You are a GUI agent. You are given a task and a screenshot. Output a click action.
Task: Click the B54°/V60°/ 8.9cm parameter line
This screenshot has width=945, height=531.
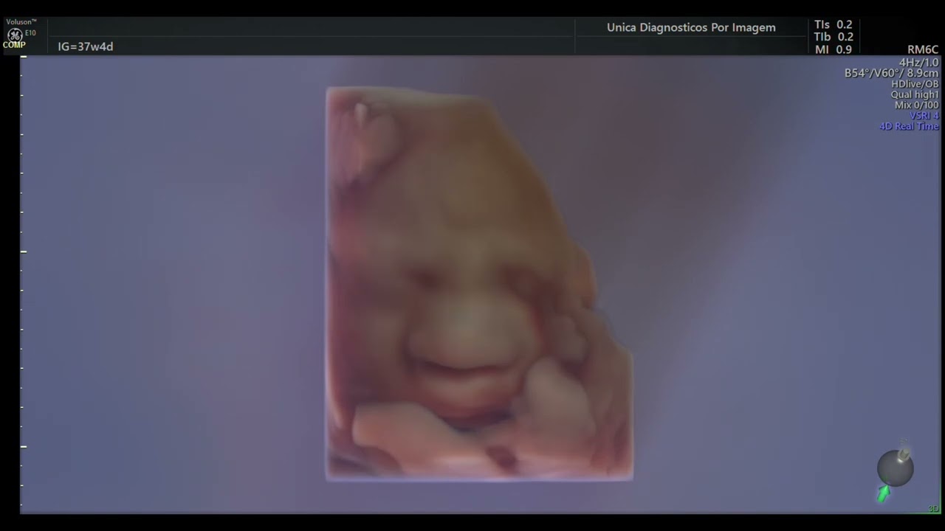click(892, 73)
